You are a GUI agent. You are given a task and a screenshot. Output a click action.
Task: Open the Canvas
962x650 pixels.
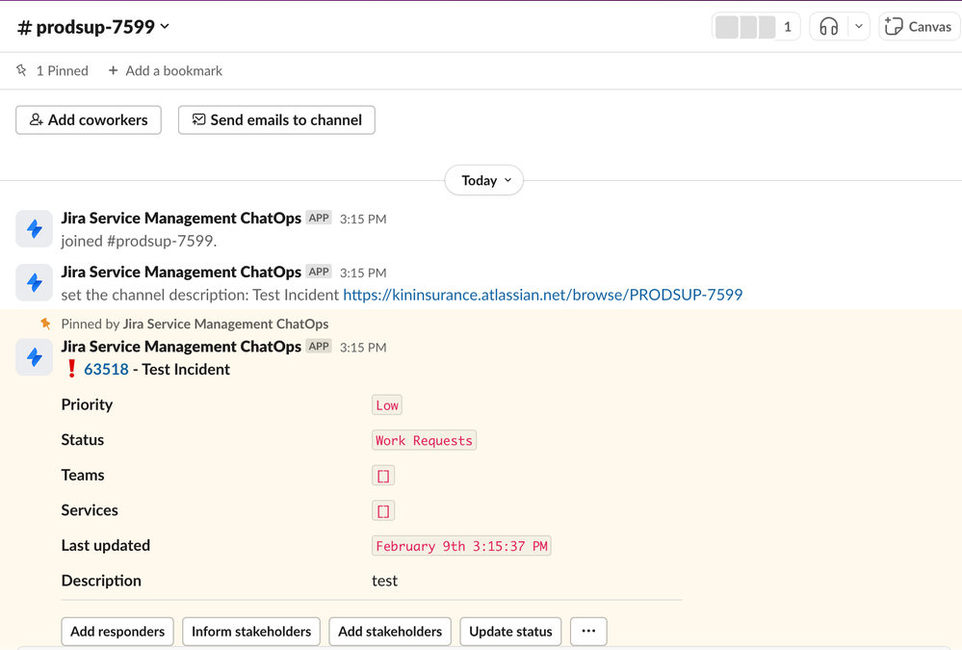pyautogui.click(x=919, y=27)
